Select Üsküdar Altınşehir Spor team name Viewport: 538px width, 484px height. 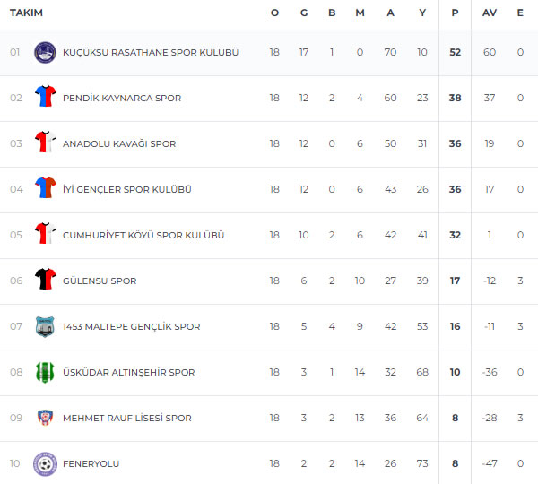pyautogui.click(x=128, y=372)
